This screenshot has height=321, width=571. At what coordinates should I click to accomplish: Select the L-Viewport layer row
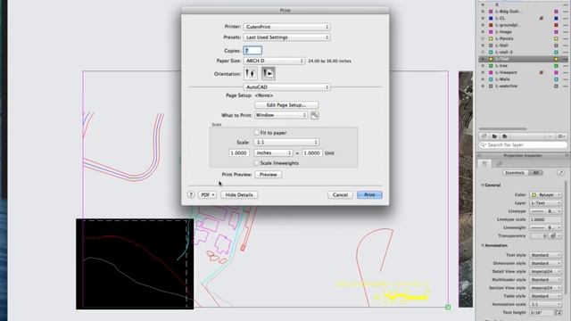(x=523, y=72)
